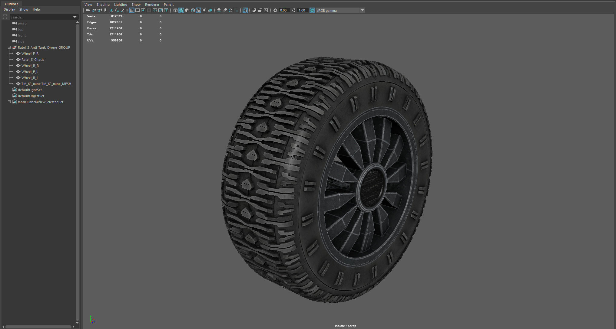Click the isolate select icon
Image resolution: width=616 pixels, height=329 pixels.
245,10
